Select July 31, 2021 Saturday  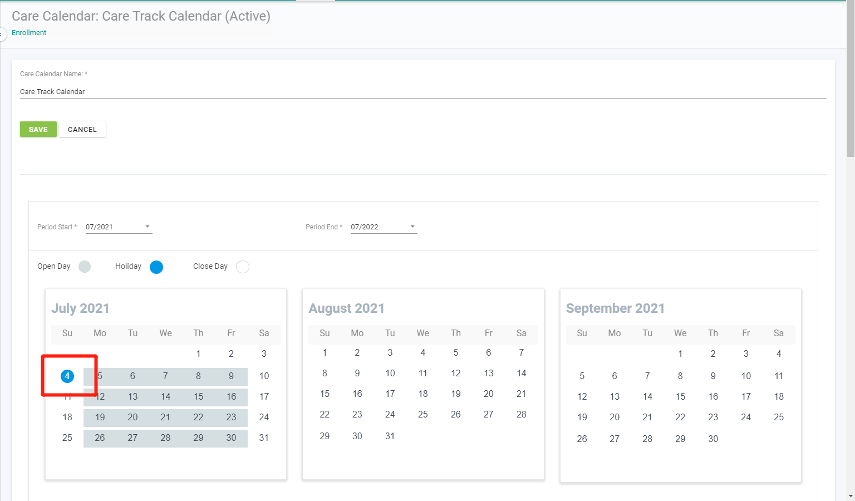[264, 438]
